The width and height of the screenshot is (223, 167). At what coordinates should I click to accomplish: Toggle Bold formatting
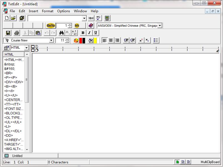pos(83,33)
